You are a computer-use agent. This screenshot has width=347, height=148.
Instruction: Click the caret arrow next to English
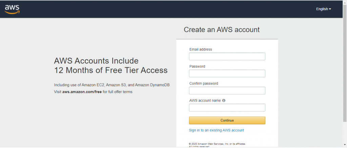[330, 9]
